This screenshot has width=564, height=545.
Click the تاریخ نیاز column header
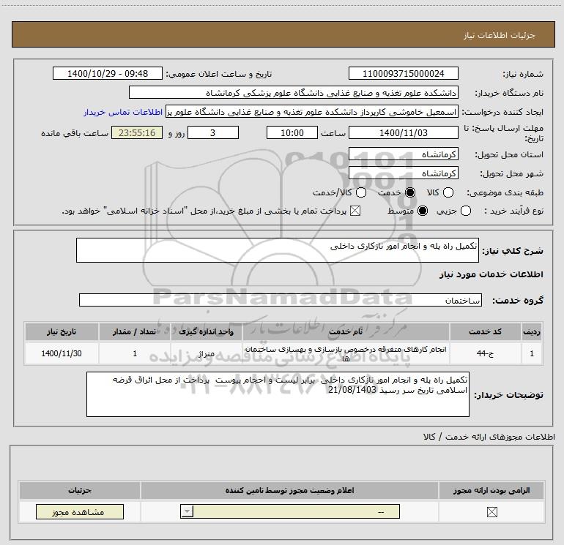pos(62,331)
